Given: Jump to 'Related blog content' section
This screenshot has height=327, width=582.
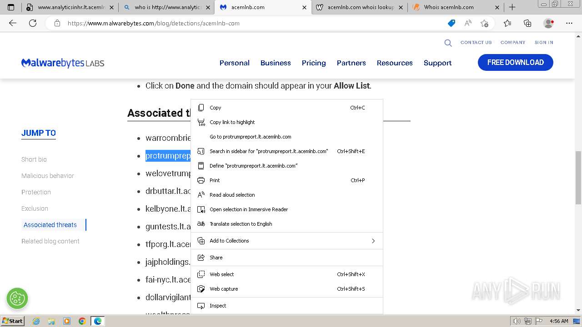Looking at the screenshot, I should (50, 241).
